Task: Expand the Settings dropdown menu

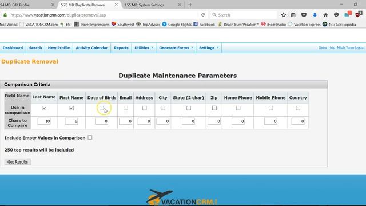Action: [x=209, y=48]
